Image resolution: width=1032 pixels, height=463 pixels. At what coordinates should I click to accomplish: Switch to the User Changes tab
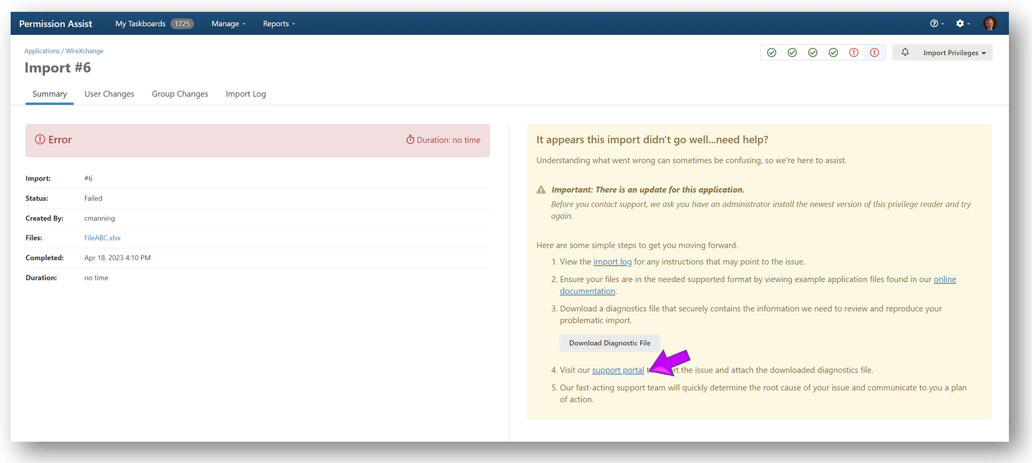click(x=109, y=94)
